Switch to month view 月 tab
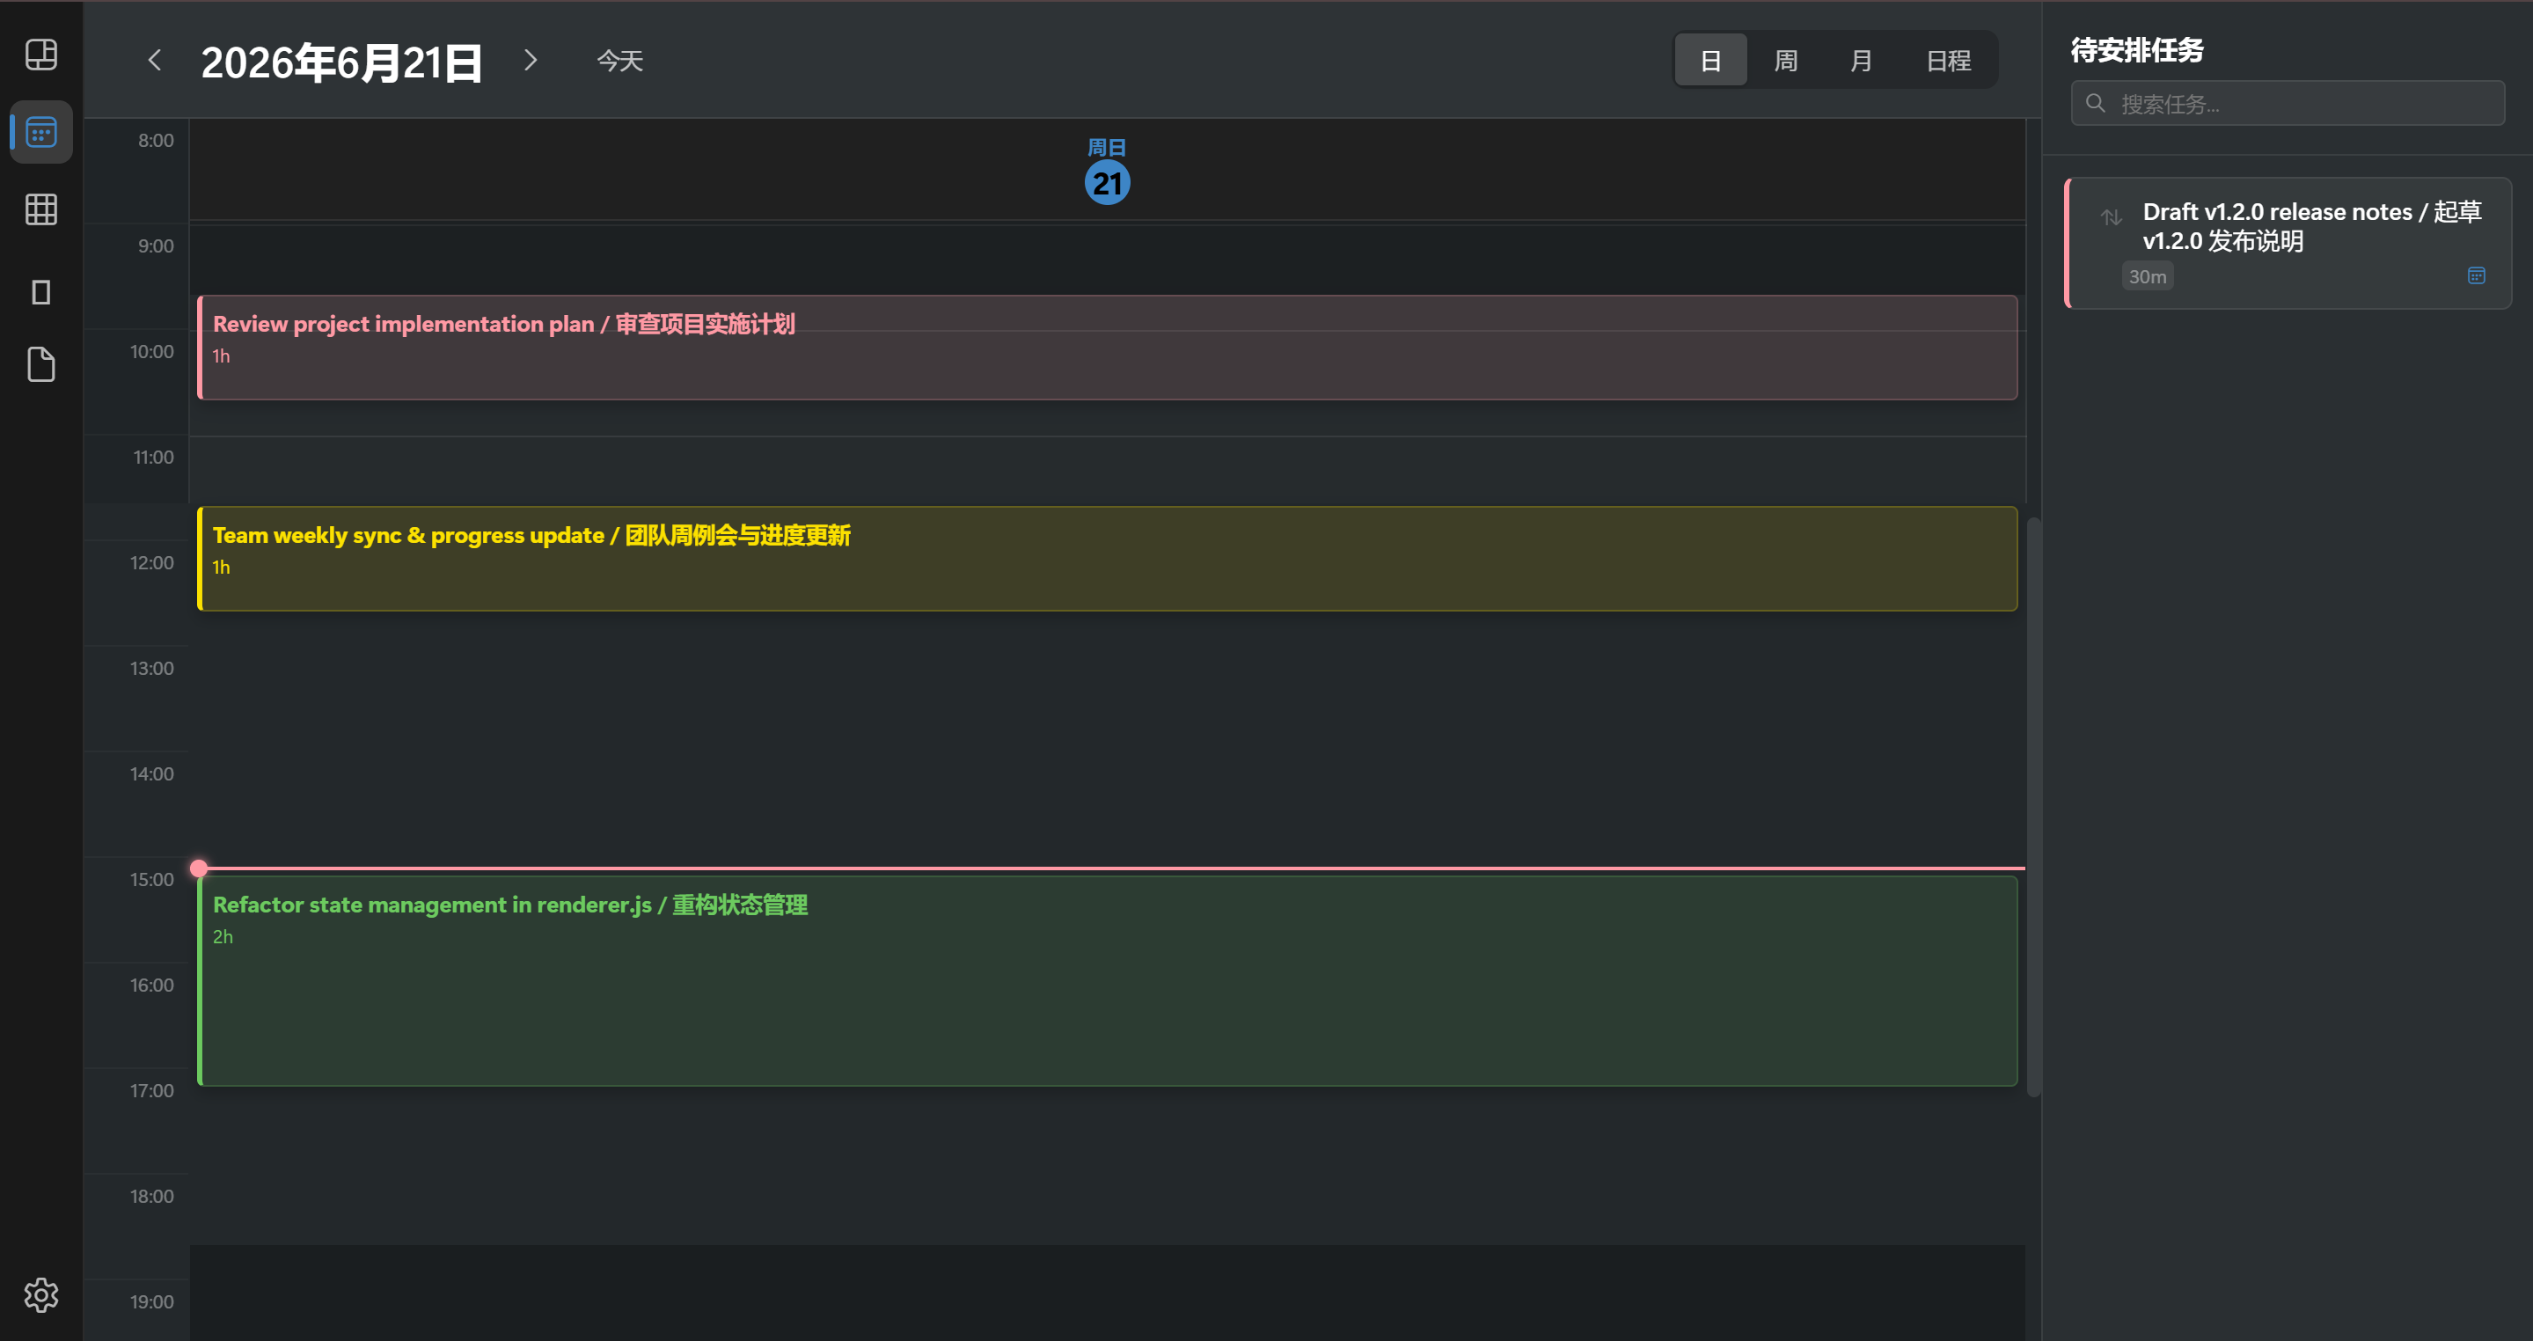 coord(1859,61)
